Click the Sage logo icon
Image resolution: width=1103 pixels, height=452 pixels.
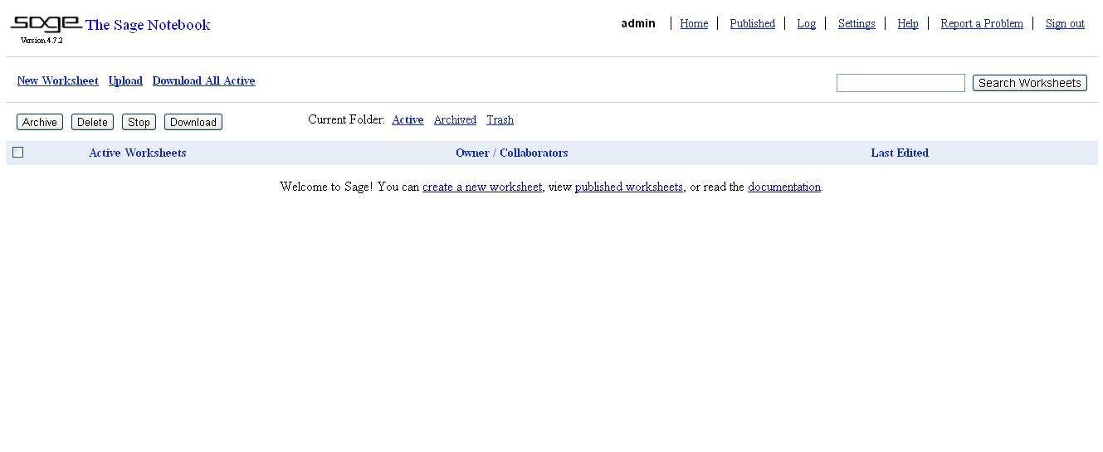click(46, 24)
